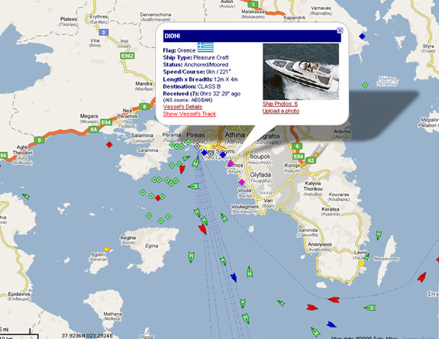The width and height of the screenshot is (439, 339).
Task: Click route 3 shield near Erythres
Action: pyautogui.click(x=103, y=32)
